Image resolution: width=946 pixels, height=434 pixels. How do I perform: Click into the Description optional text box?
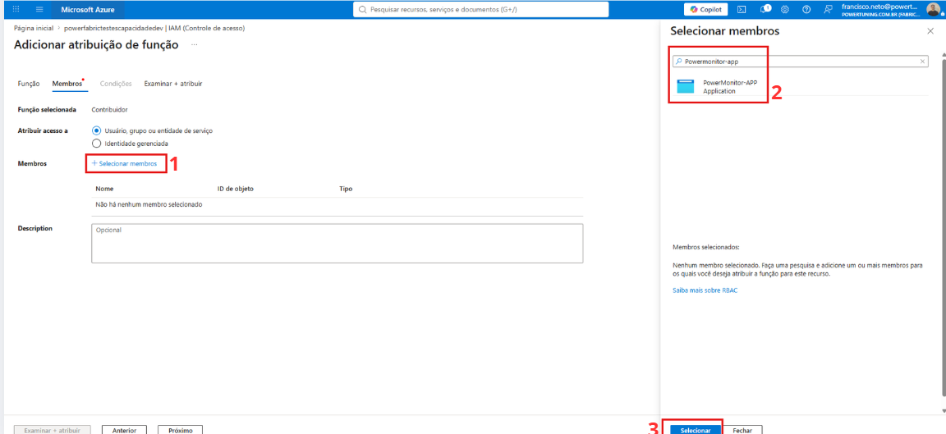coord(338,244)
